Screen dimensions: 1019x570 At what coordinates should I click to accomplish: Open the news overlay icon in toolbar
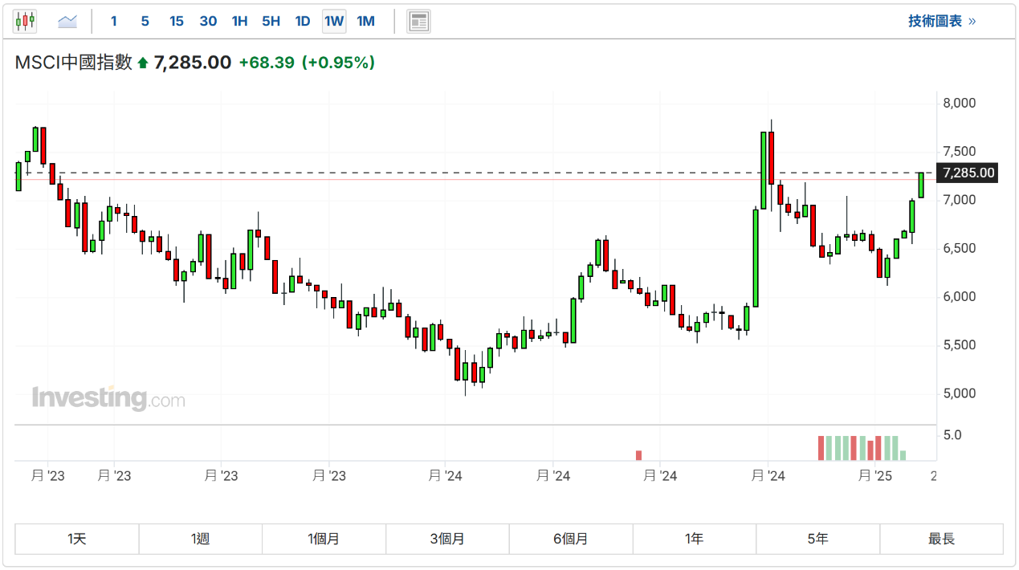point(418,22)
